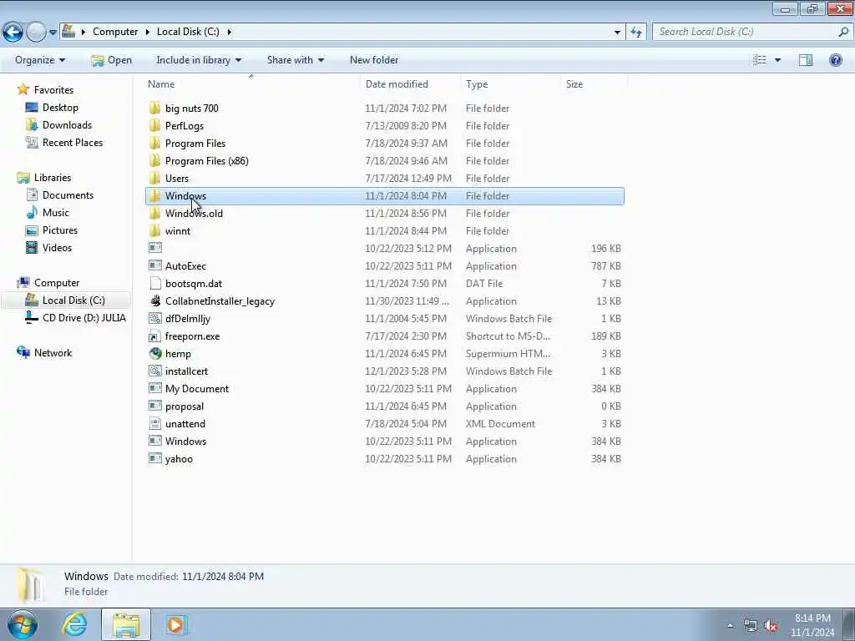Go back with the Back arrow button
Viewport: 855px width, 641px height.
click(x=13, y=33)
